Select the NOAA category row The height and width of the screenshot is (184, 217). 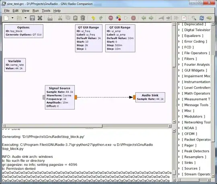pyautogui.click(x=194, y=128)
